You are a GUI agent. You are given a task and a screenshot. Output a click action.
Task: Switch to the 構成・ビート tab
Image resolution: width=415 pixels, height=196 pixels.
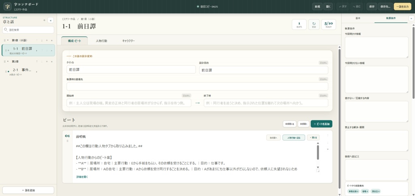[x=75, y=41]
